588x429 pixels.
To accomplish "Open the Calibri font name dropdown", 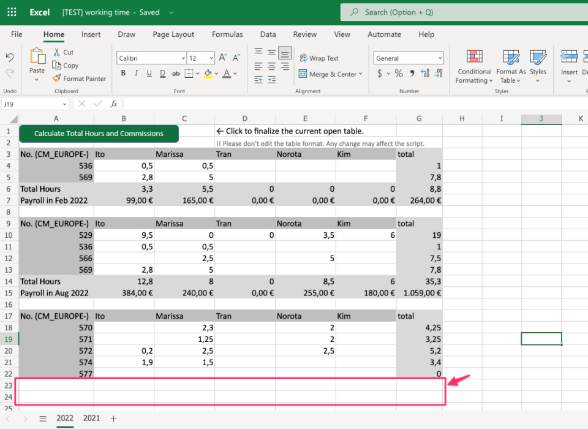I will coord(151,58).
